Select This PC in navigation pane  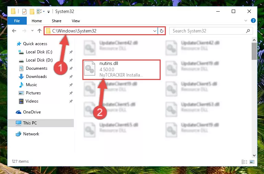(41, 123)
